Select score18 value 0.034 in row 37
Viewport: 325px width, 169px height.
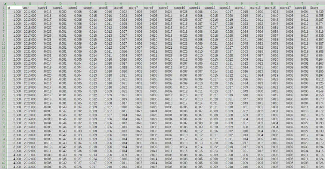pyautogui.click(x=302, y=151)
